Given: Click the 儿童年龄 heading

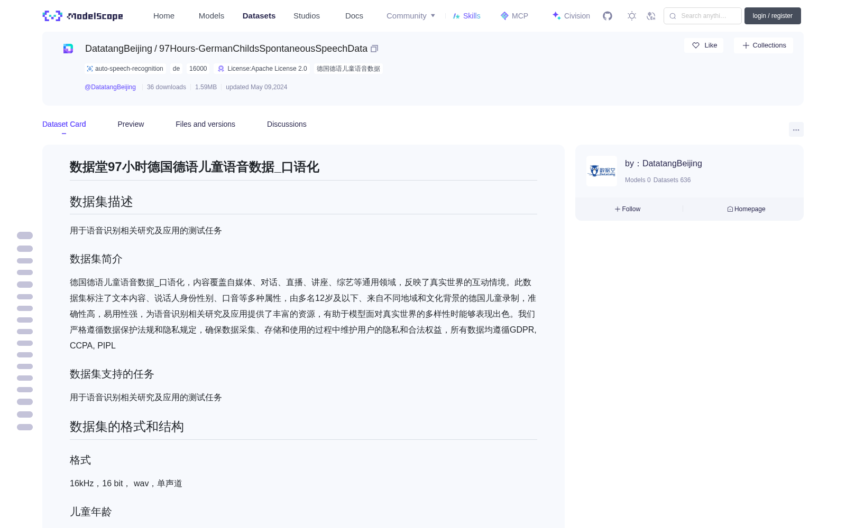Looking at the screenshot, I should pos(91,512).
